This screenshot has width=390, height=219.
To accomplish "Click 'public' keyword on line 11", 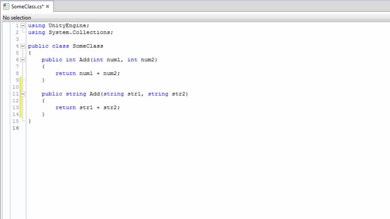I will 52,94.
